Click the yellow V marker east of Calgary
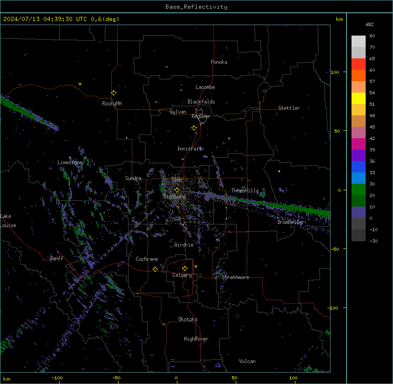Viewport: 393px width, 384px height. point(196,266)
